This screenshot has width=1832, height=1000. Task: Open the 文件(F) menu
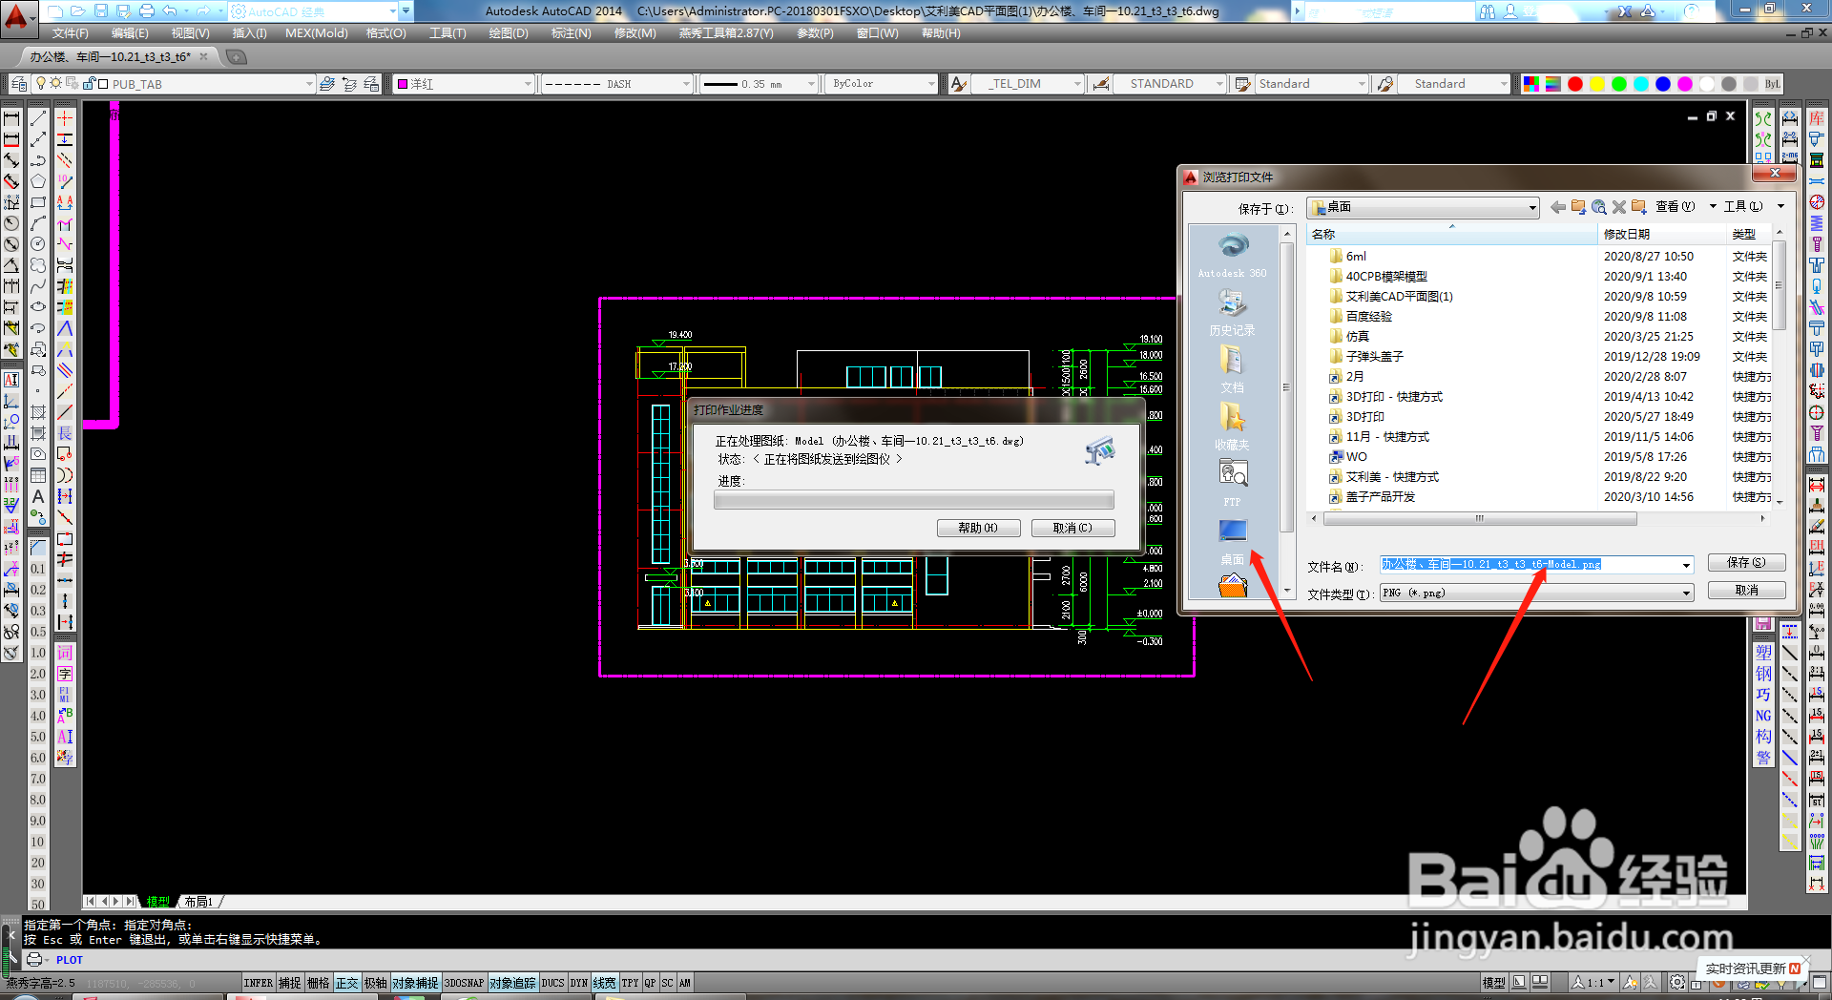[x=71, y=33]
